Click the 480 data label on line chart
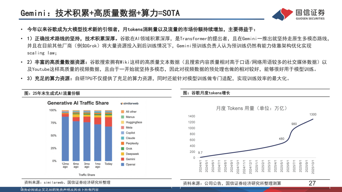The width and height of the screenshot is (342, 192). tap(282, 139)
